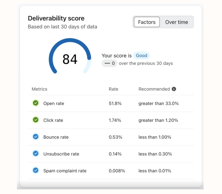Click 'greater than 1.20%' recommendation
The height and width of the screenshot is (194, 222).
coord(158,120)
